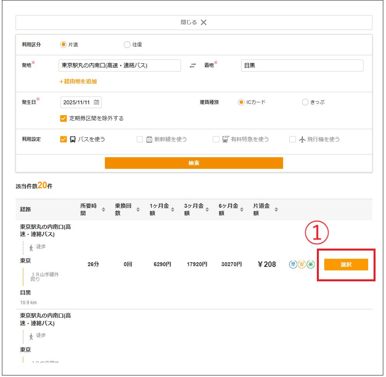Click the 選択 button for first route
386x377 pixels.
click(x=346, y=265)
